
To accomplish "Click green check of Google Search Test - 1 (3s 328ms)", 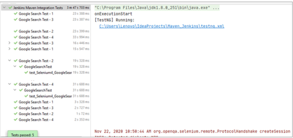I will coord(16,102).
